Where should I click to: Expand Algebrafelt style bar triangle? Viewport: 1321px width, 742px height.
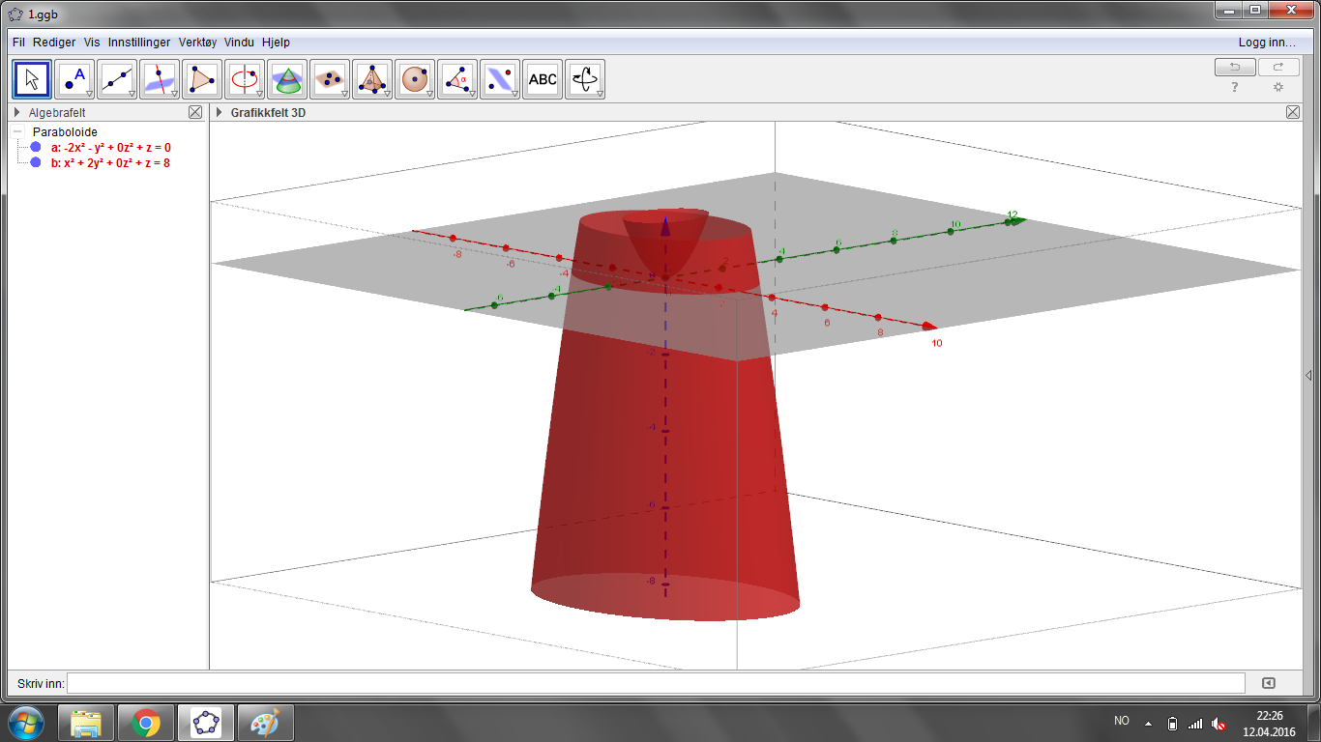[x=17, y=113]
